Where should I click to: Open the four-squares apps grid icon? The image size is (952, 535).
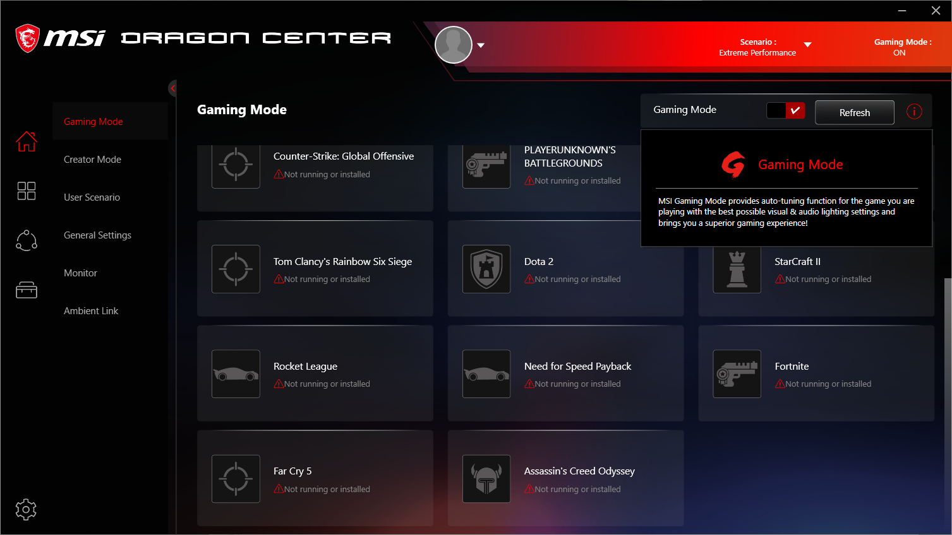[27, 191]
